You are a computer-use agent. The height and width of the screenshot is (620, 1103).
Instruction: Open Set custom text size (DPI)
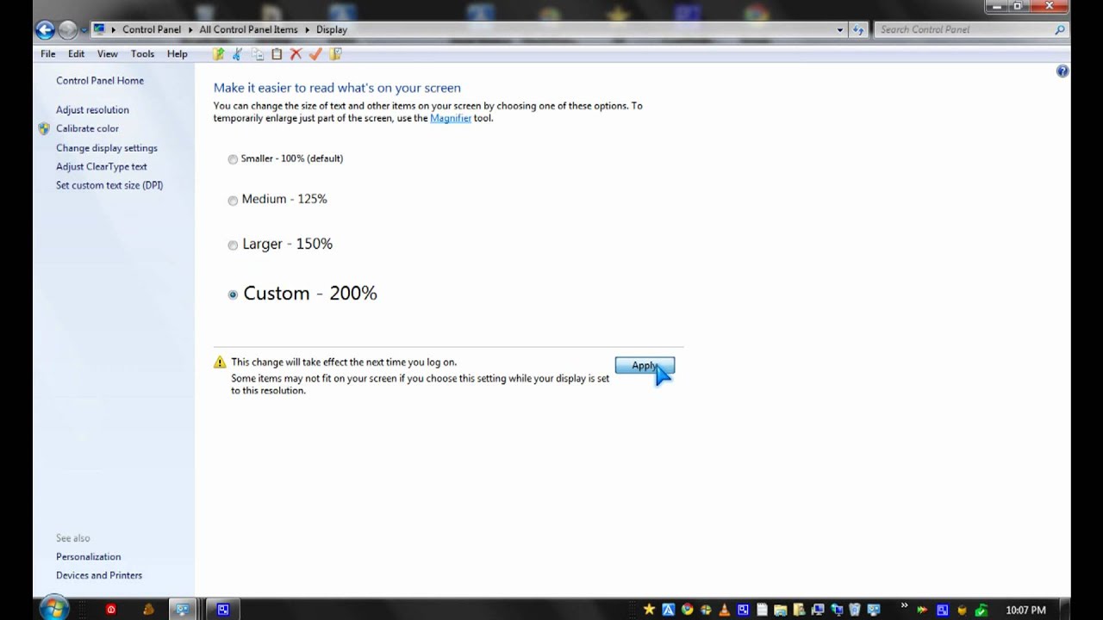tap(109, 185)
